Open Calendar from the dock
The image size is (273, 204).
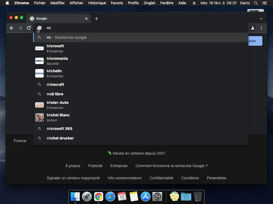122,197
